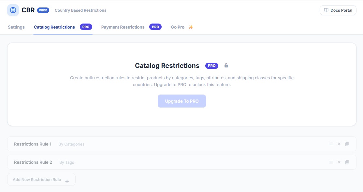Click the 'By Categories' label
This screenshot has height=192, width=363.
pos(71,144)
